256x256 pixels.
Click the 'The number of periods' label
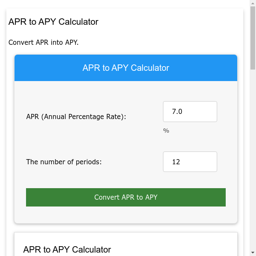(64, 162)
